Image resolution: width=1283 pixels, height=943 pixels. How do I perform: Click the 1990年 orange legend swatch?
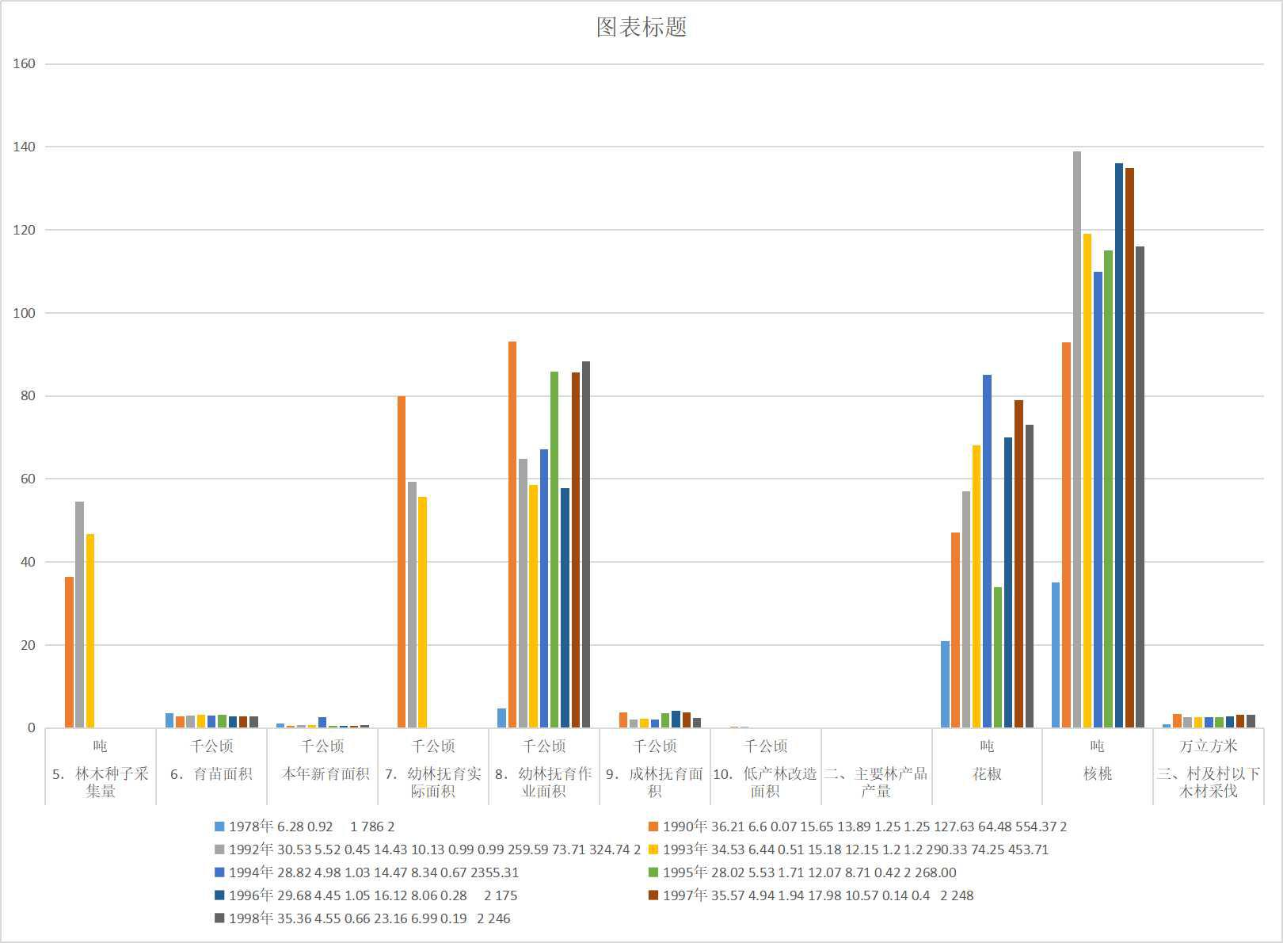tap(653, 827)
